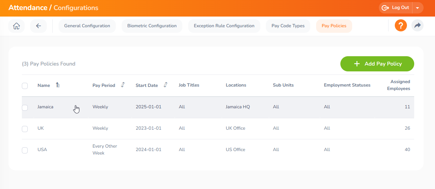Open the USA pay policy entry
435x189 pixels.
pyautogui.click(x=218, y=150)
